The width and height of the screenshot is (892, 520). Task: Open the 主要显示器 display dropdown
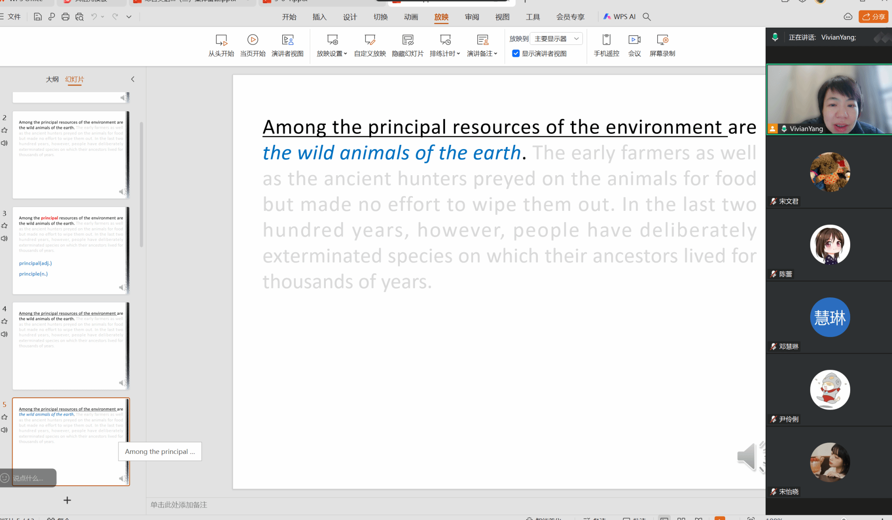pos(556,39)
